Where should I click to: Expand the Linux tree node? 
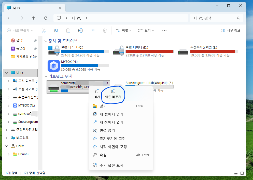(x=6, y=146)
